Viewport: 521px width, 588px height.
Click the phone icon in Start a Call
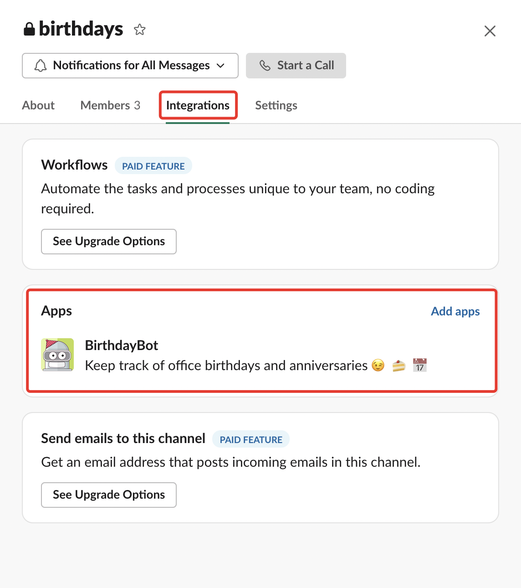pos(265,66)
